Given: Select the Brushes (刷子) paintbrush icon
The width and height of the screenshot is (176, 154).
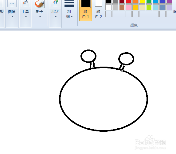Looking at the screenshot, I should (40, 4).
